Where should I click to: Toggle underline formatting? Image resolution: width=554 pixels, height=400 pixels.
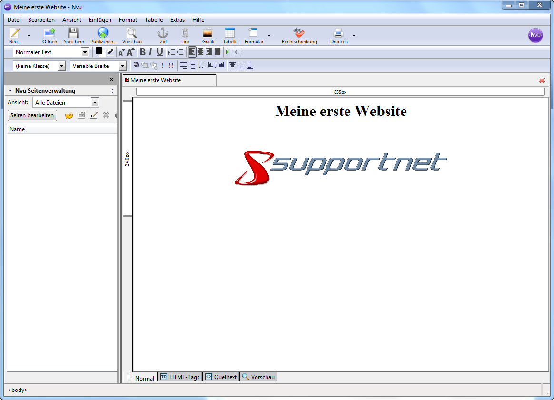pyautogui.click(x=160, y=52)
